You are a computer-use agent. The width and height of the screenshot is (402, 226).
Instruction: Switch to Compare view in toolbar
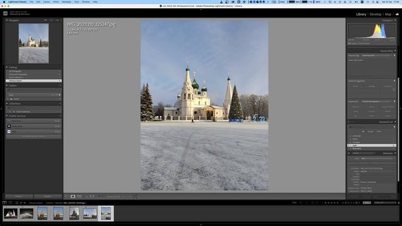[x=79, y=196]
